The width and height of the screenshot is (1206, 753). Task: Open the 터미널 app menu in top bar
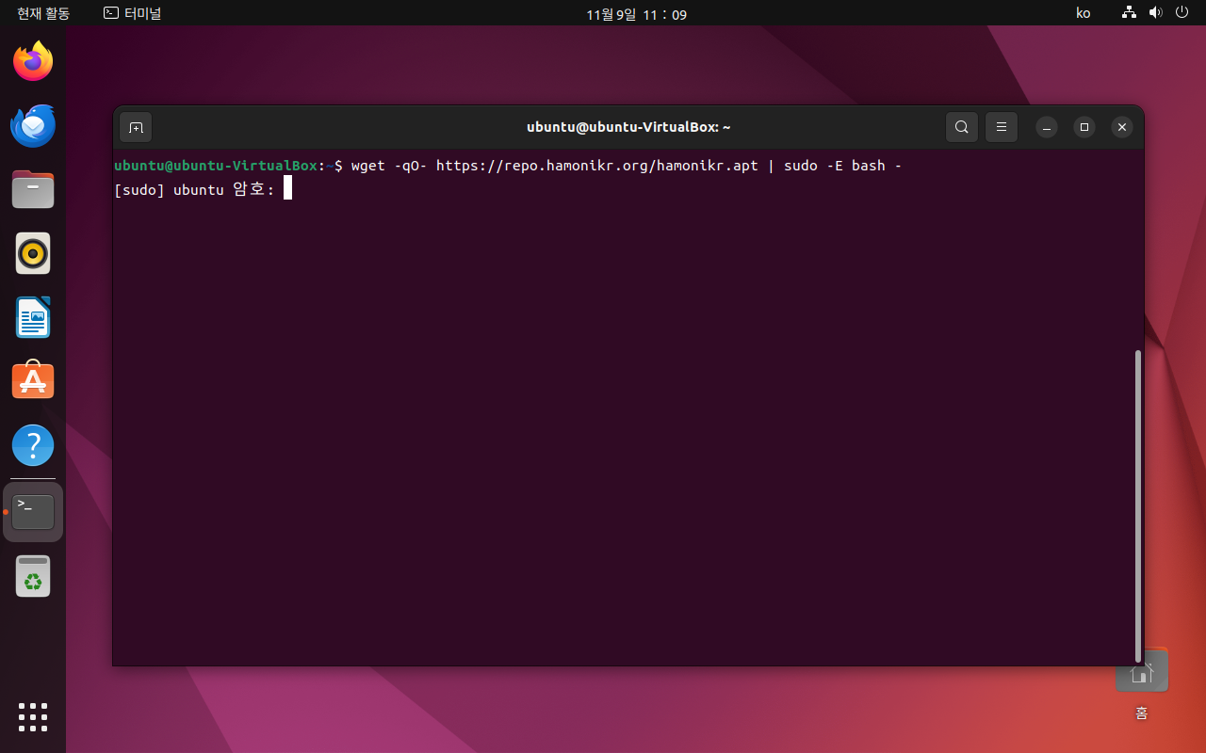[133, 14]
